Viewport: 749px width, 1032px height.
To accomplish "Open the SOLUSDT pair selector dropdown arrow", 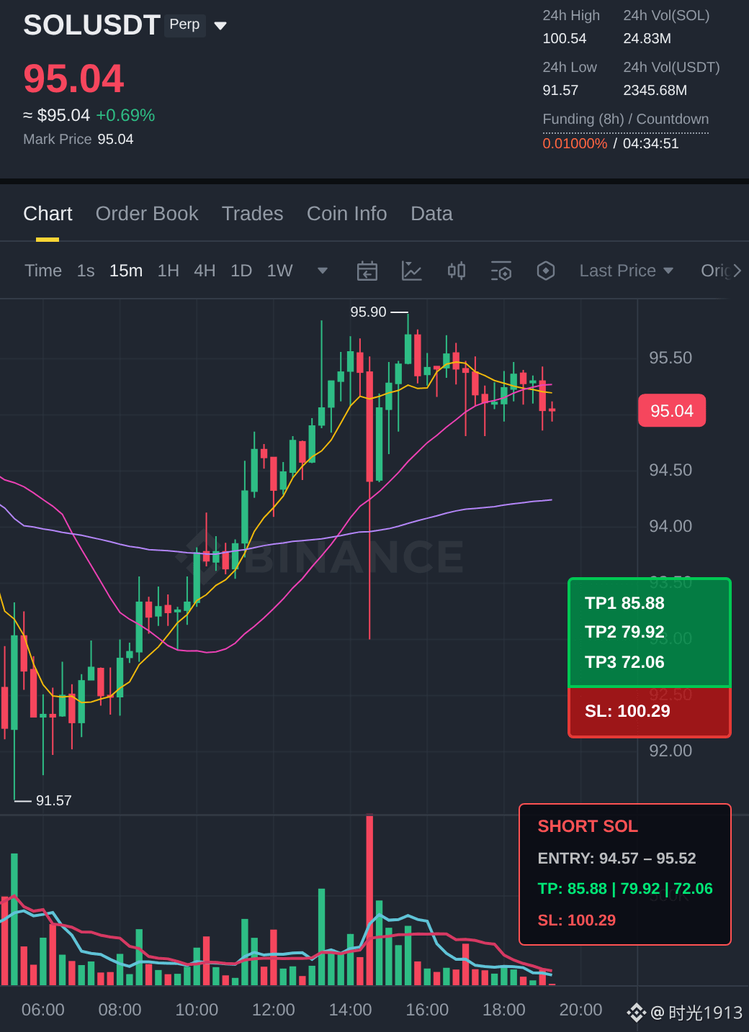I will 220,26.
